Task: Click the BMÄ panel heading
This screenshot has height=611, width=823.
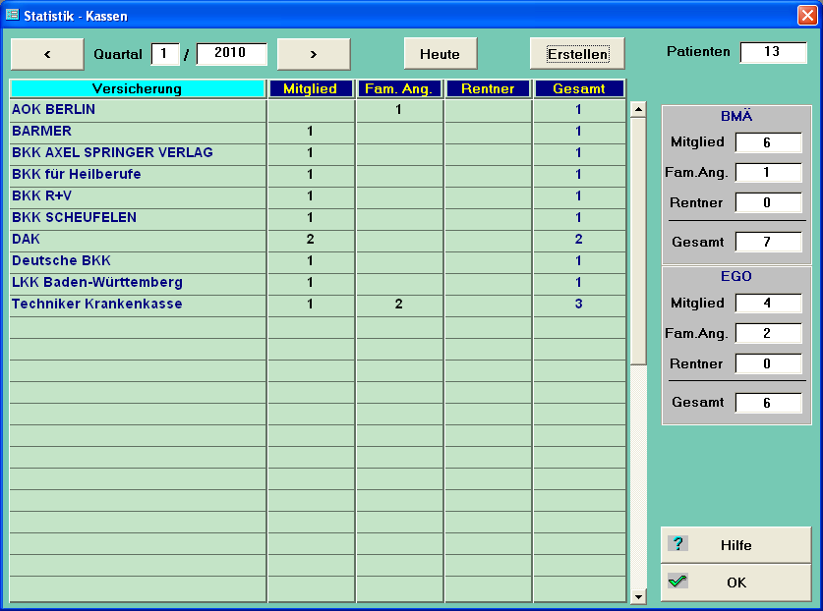Action: 736,116
